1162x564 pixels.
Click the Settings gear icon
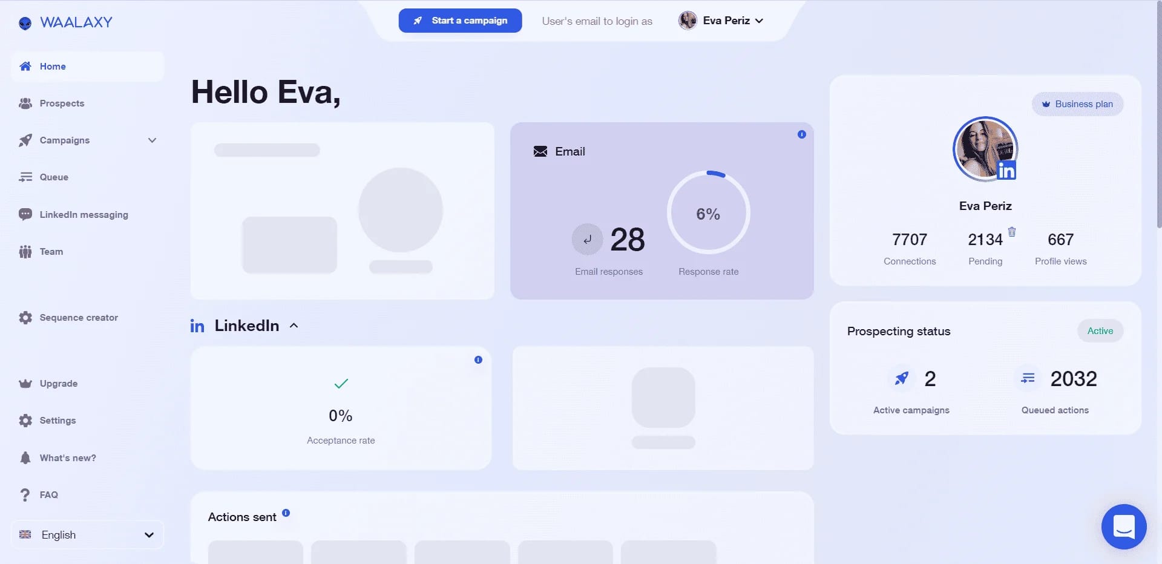(25, 421)
